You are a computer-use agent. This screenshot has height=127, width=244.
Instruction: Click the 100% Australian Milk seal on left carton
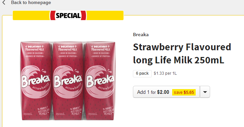[44, 111]
